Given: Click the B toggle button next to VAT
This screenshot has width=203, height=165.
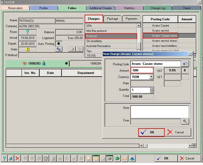Looking at the screenshot, I should point(185,70).
